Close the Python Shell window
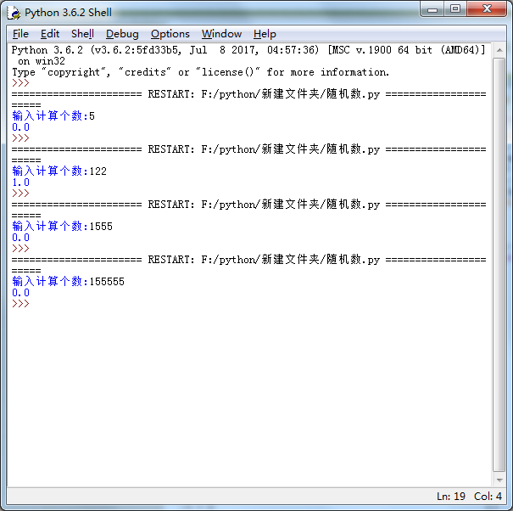This screenshot has width=513, height=511. tap(487, 9)
